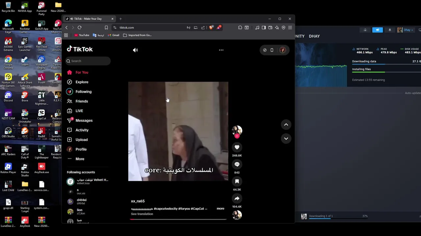
Task: Click the TikTok Search field
Action: coord(88,61)
